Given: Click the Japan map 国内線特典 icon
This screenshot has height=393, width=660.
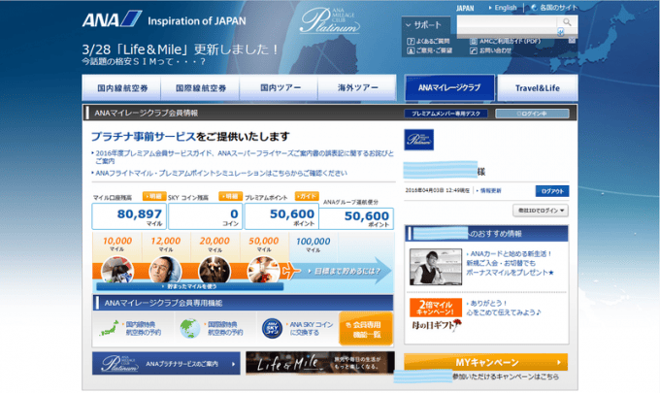Looking at the screenshot, I should coord(110,328).
